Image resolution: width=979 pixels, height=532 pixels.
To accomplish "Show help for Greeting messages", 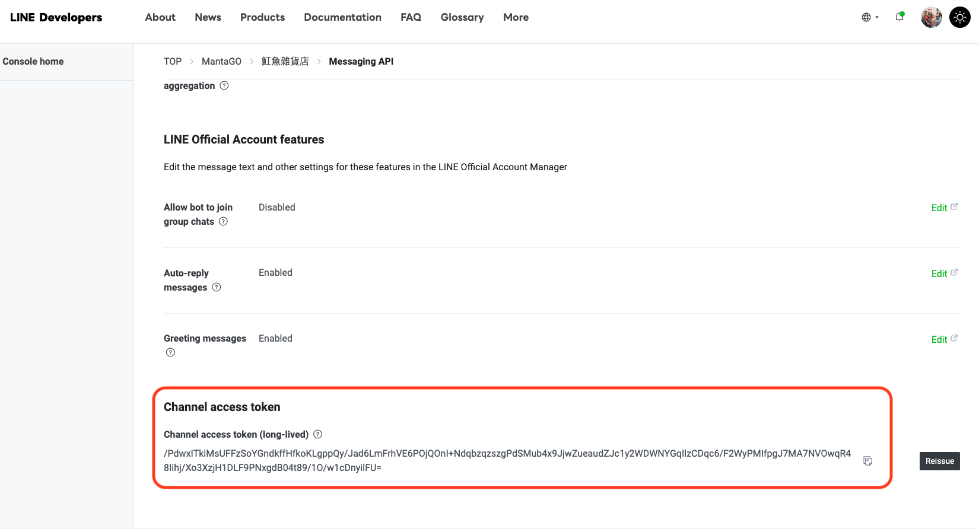I will tap(170, 352).
